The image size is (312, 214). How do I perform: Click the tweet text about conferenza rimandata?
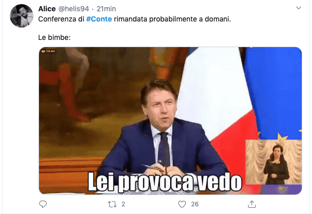coord(134,19)
